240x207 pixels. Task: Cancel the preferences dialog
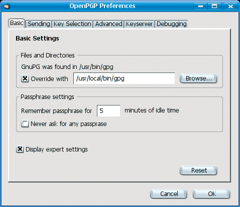[169, 194]
